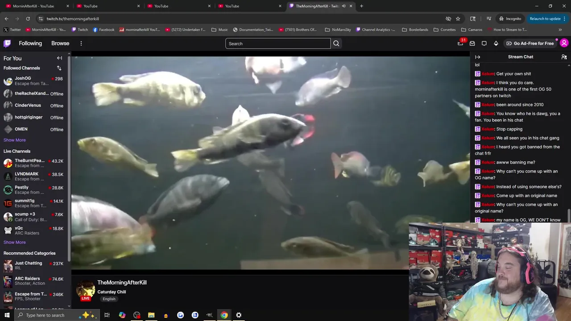Open the Music bookmarks folder
Viewport: 571px width, 321px height.
pos(219,29)
